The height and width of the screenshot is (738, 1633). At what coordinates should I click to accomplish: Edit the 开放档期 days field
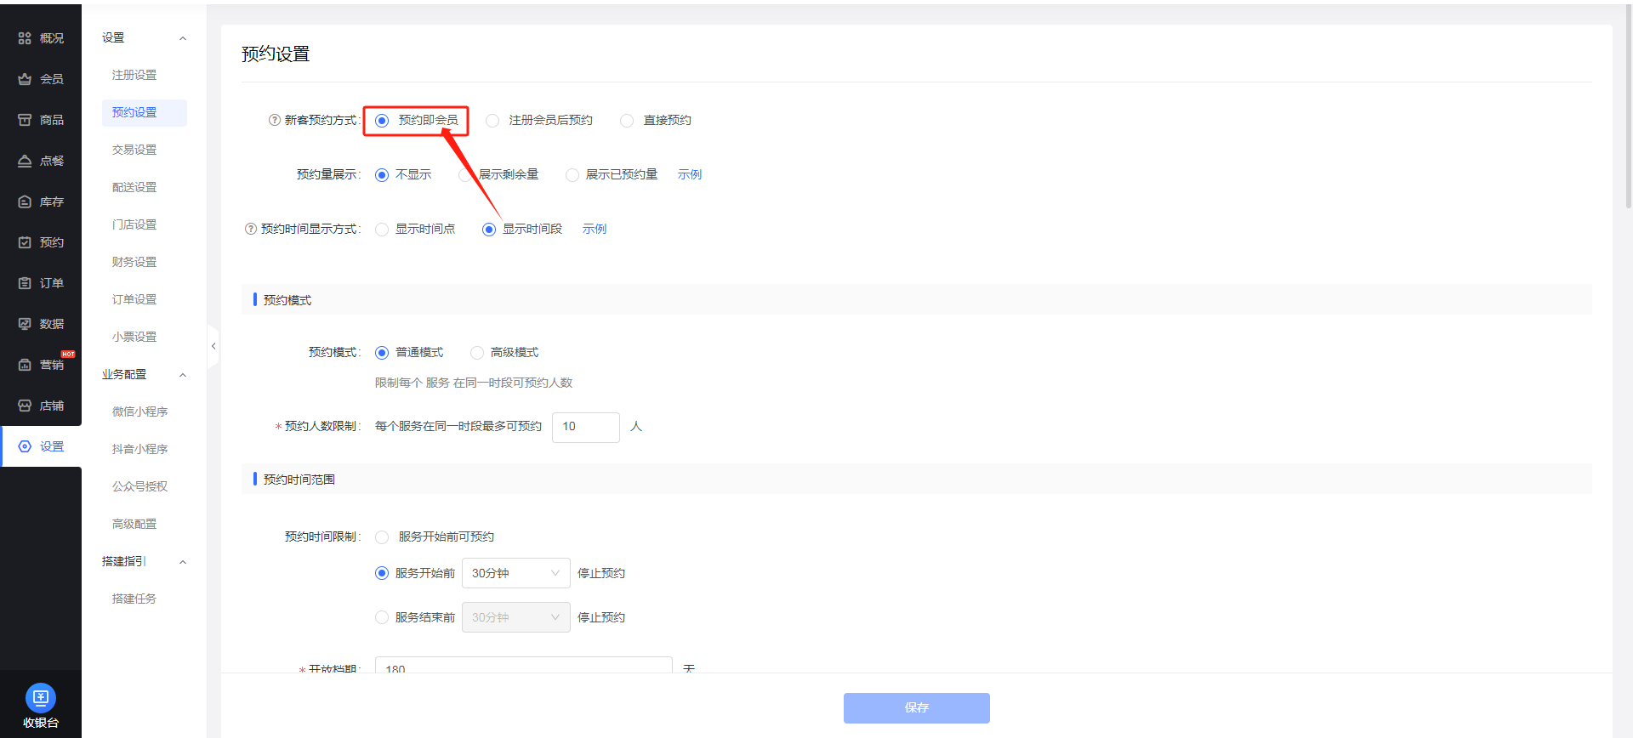pos(524,664)
